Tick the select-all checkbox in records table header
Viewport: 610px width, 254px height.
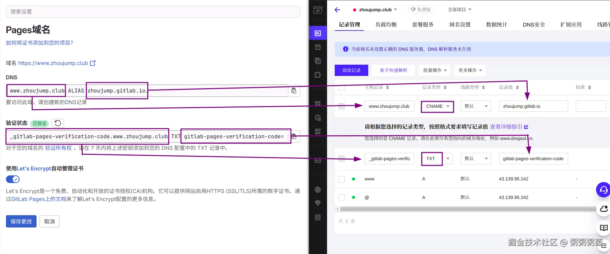341,88
